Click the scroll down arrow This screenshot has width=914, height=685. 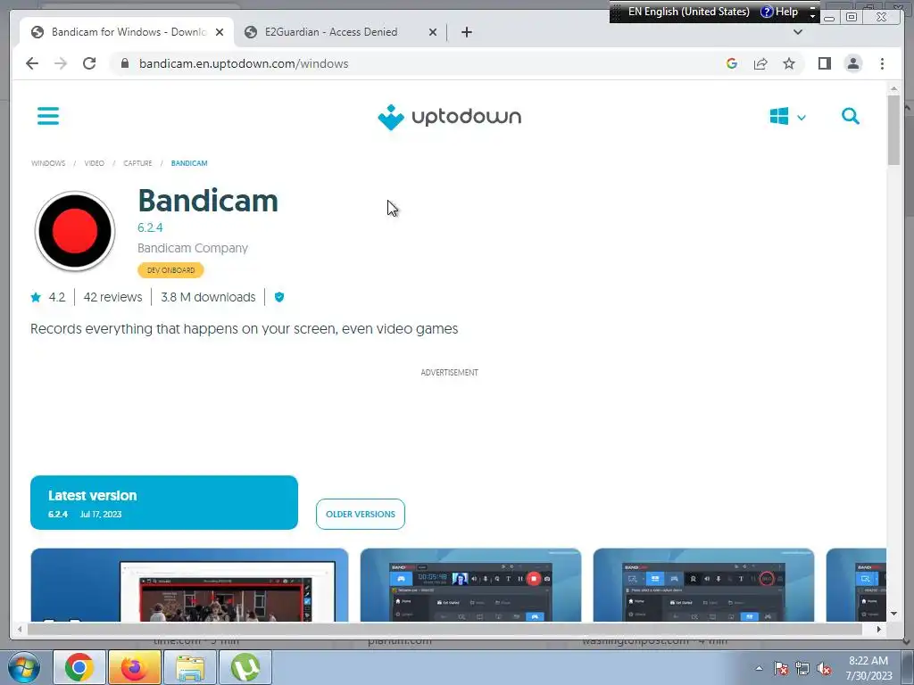893,614
